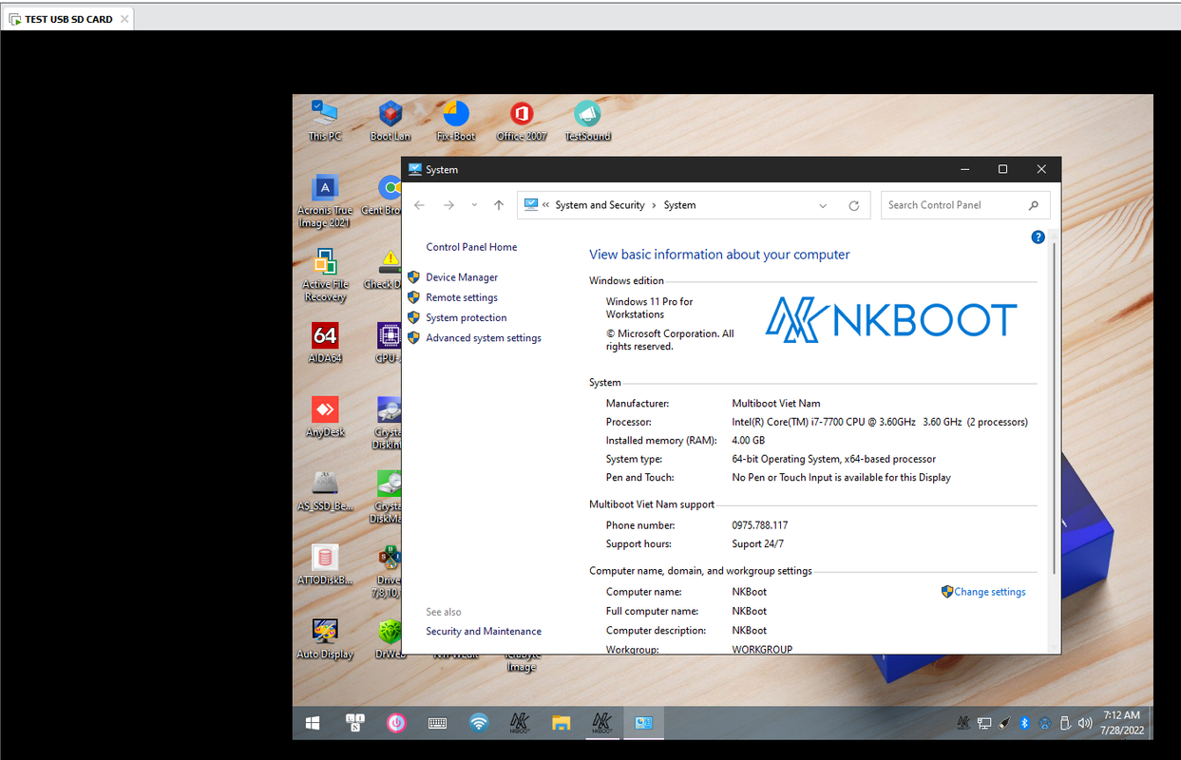
Task: Select the ATTODiskBenchmark desktop icon
Action: coord(325,564)
